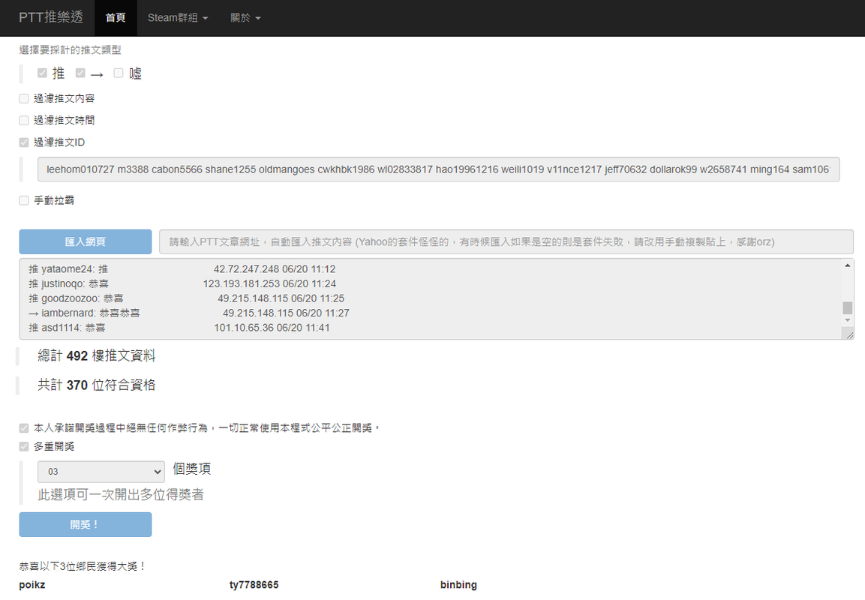Image resolution: width=865 pixels, height=600 pixels.
Task: Click the 開獎！ draw button
Action: 86,524
